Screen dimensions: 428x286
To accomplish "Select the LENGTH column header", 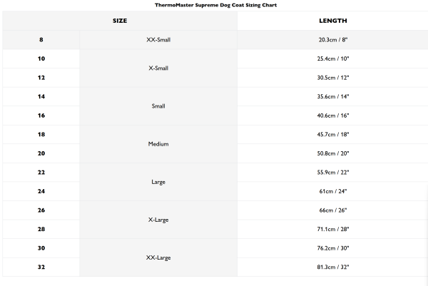I will click(x=333, y=21).
